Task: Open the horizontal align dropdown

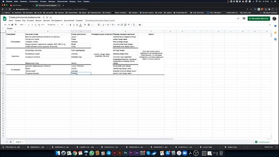Action: [x=99, y=25]
